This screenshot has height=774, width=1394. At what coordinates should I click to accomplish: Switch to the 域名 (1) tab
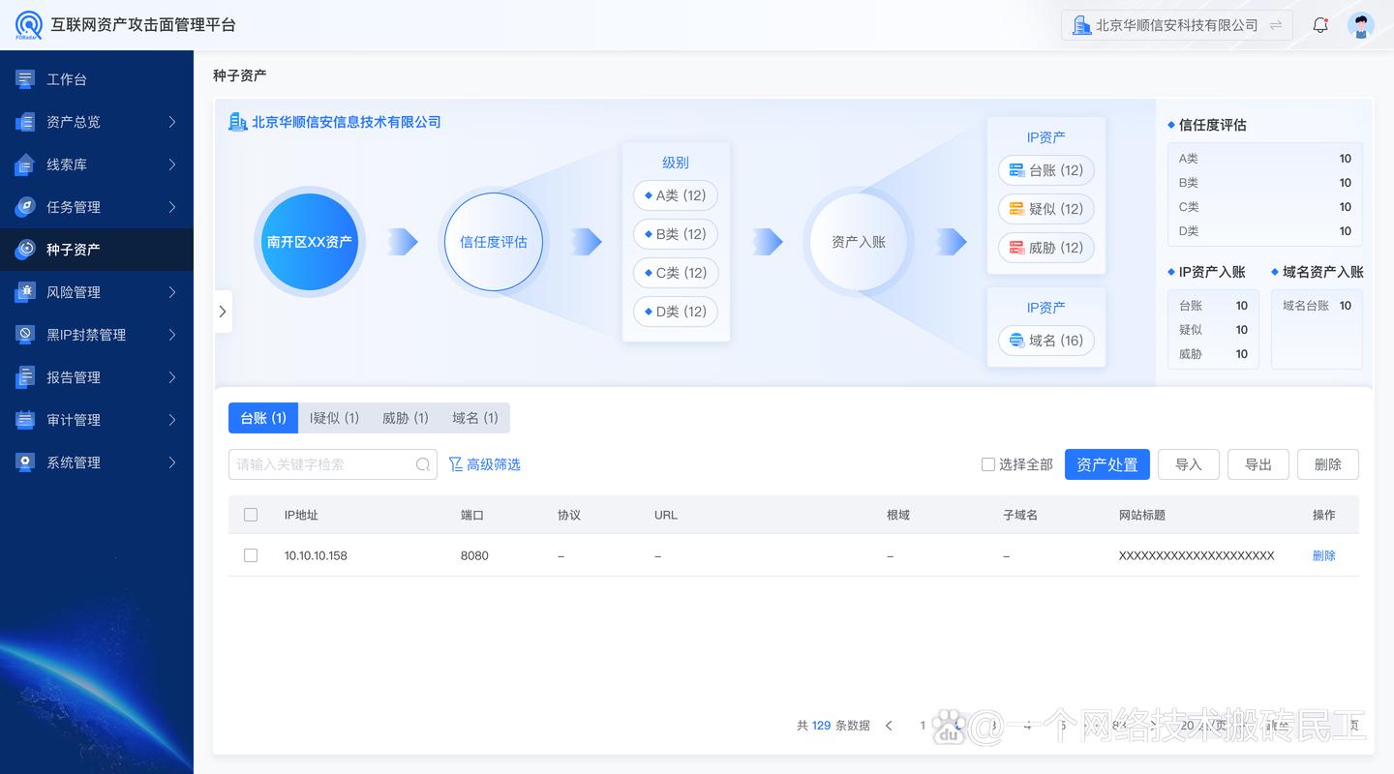point(474,417)
